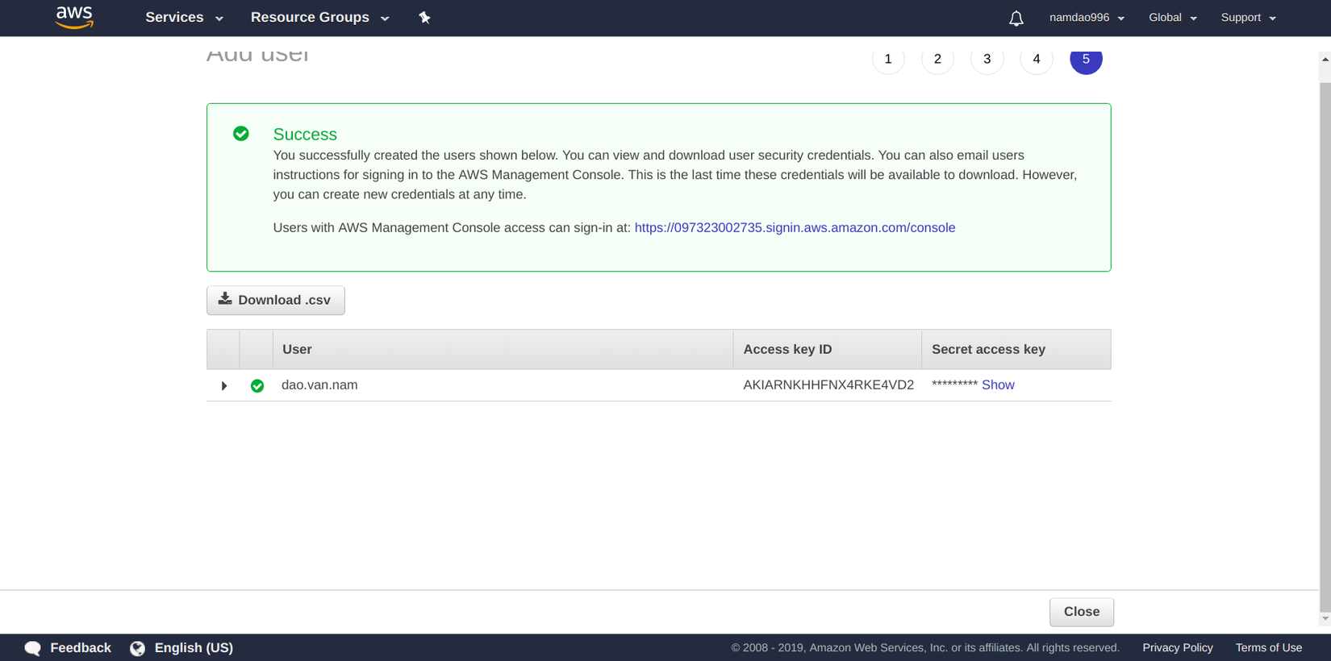This screenshot has width=1331, height=661.
Task: Expand the dao.van.nam user row
Action: [224, 386]
